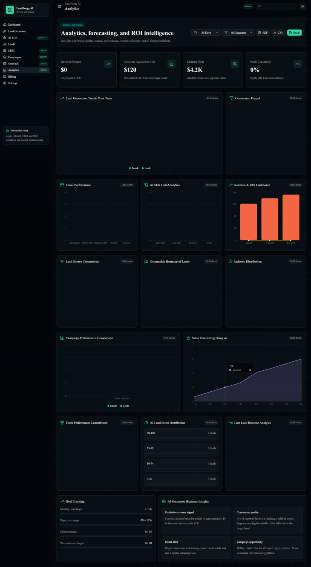Click the Lifetime Value users icon
Image resolution: width=311 pixels, height=567 pixels.
point(235,64)
